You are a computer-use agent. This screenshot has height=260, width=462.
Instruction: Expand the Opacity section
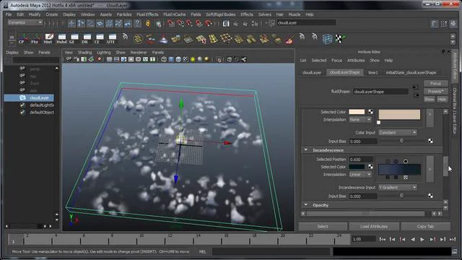pos(306,205)
